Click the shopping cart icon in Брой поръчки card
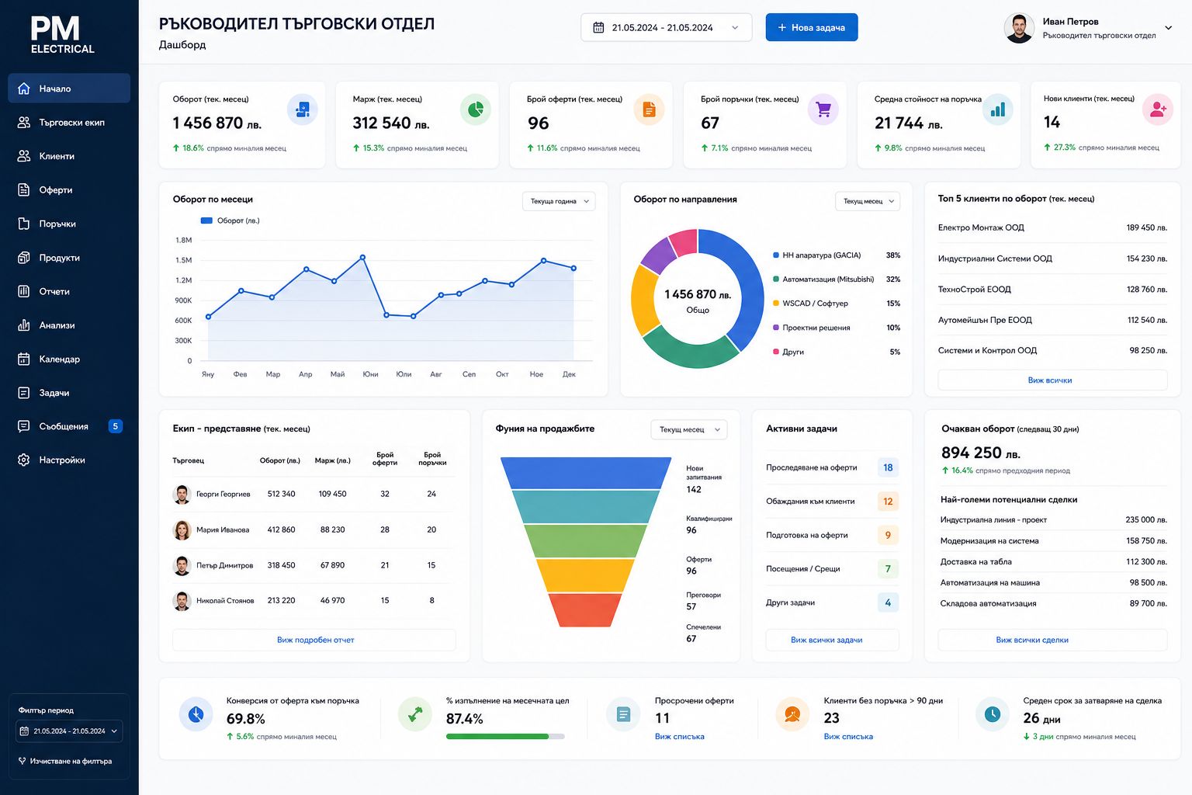1192x795 pixels. (823, 109)
